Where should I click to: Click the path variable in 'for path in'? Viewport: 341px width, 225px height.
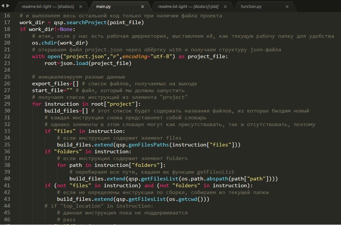(x=76, y=165)
